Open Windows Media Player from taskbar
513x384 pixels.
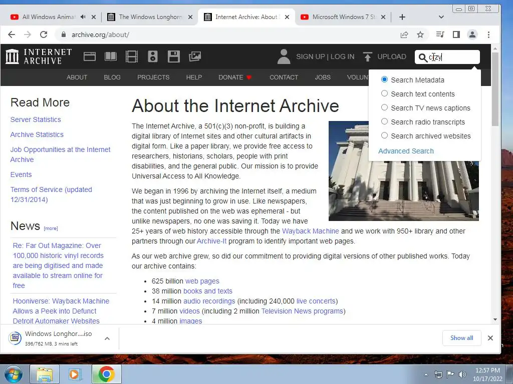[x=75, y=374]
